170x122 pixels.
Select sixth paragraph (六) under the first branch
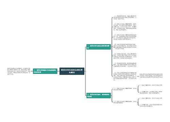125,65
